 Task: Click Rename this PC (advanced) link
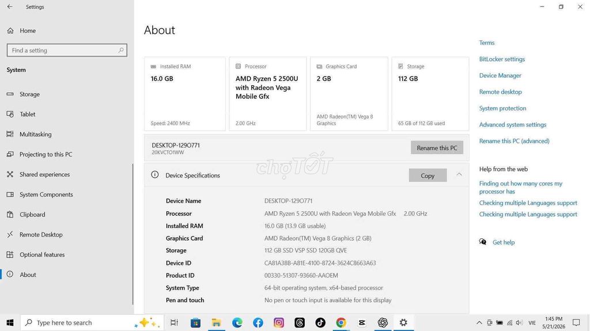(x=514, y=141)
